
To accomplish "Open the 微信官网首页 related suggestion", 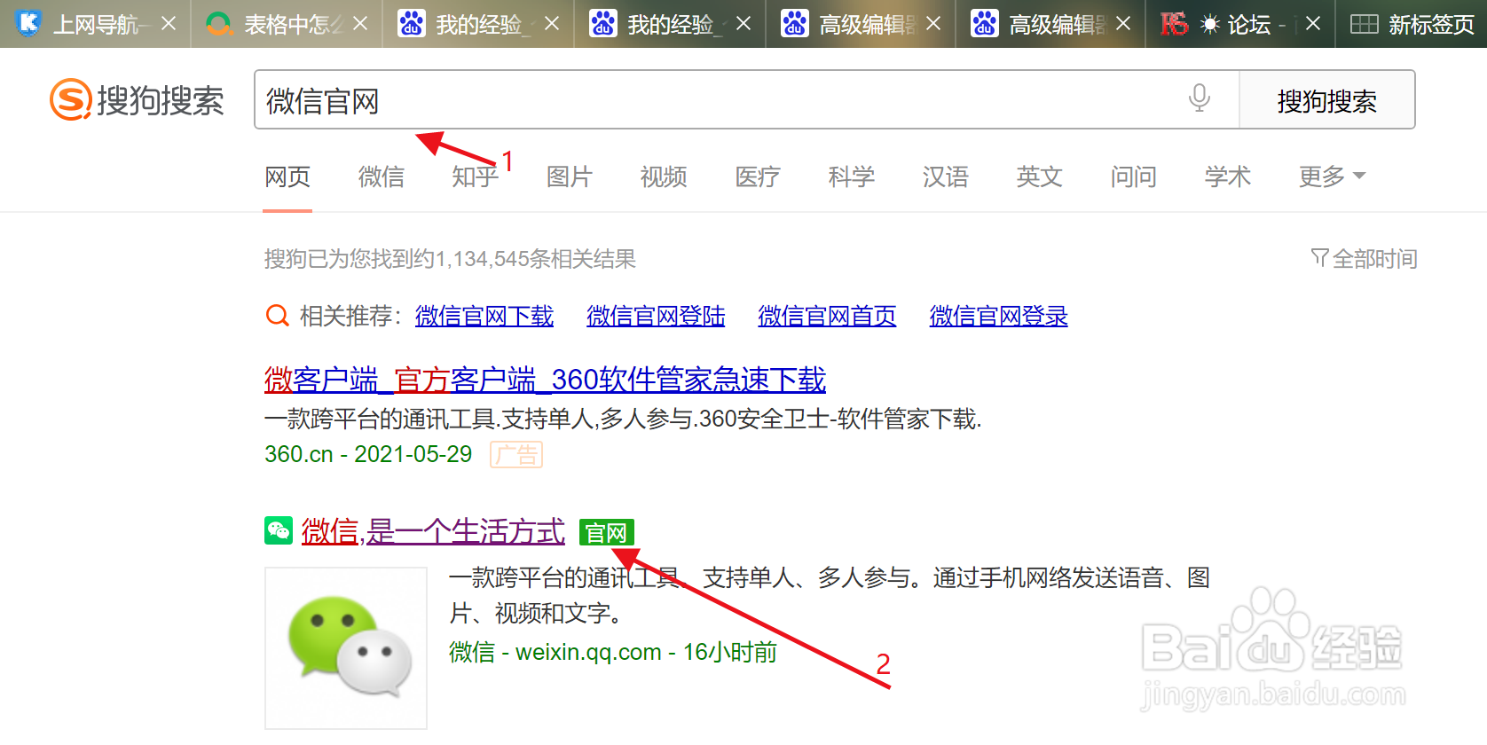I will [x=827, y=316].
